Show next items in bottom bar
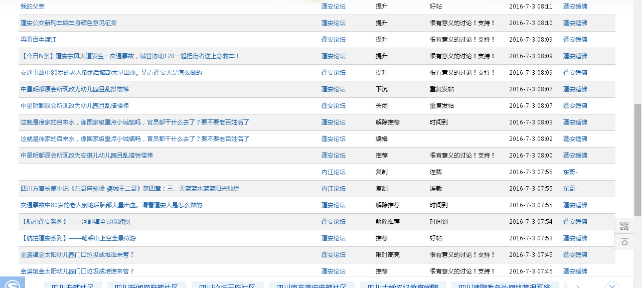Viewport: 642px width, 288px height. [577, 285]
